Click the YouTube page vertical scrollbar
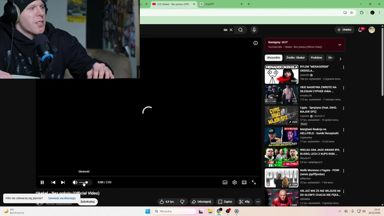The height and width of the screenshot is (216, 384). (382, 61)
